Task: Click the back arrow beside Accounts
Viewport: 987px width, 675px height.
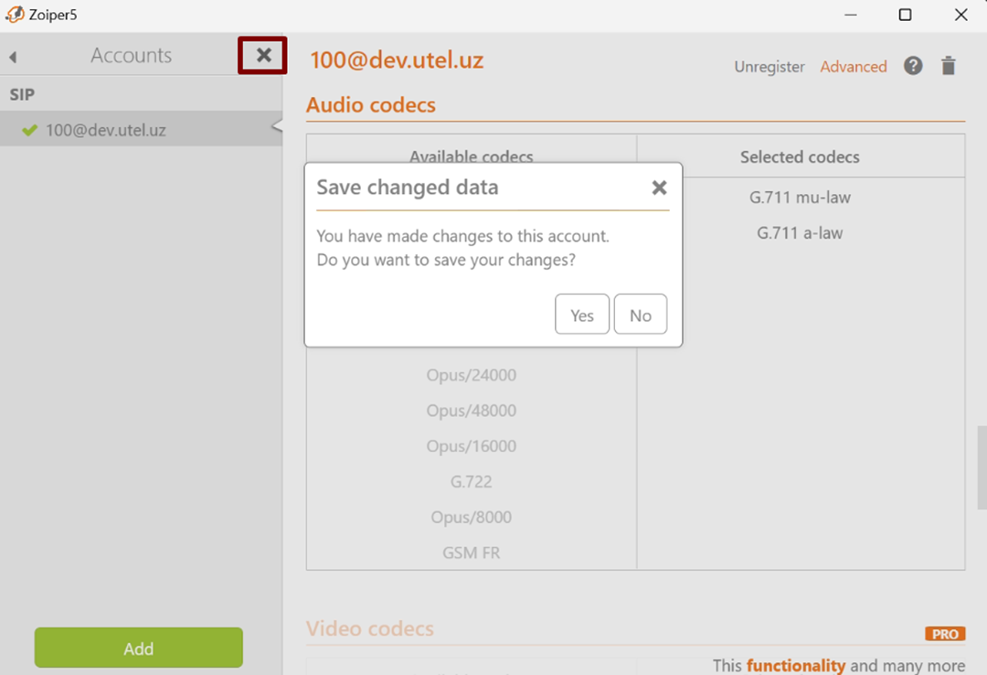Action: (x=13, y=58)
